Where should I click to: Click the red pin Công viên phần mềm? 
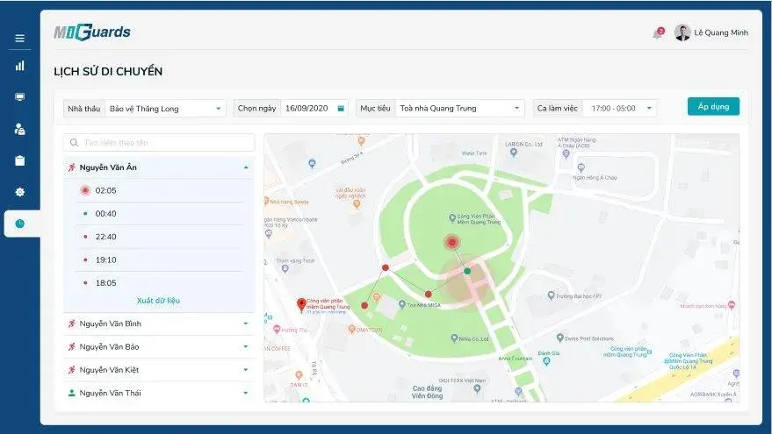[301, 305]
